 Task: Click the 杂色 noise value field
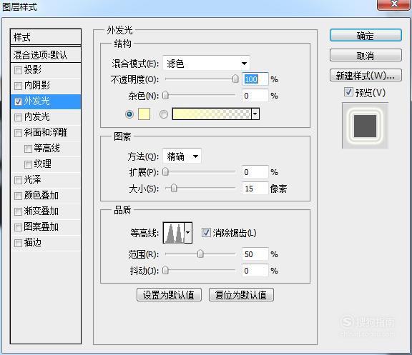point(255,96)
